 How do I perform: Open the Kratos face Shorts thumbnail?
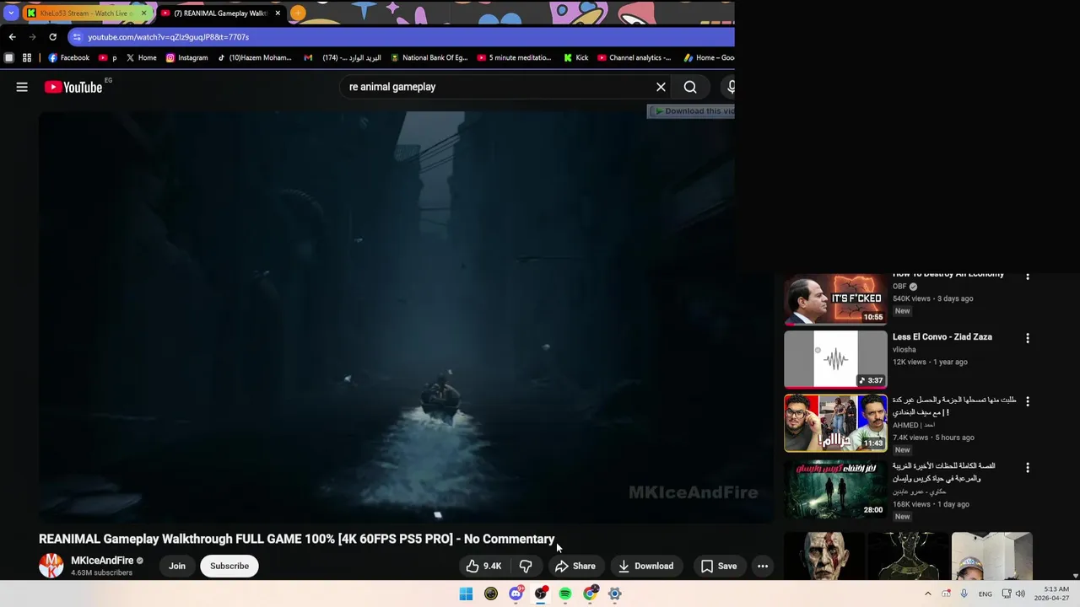point(823,556)
